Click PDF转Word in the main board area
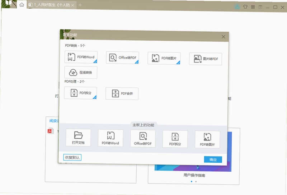The image size is (287, 195). pos(110,138)
